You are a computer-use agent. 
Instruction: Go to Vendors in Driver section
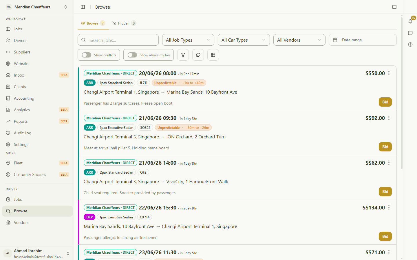(x=37, y=222)
